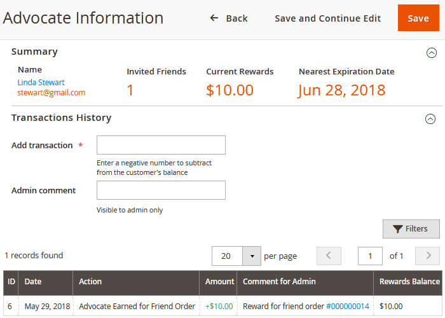Open the per page dropdown arrow

pos(252,256)
